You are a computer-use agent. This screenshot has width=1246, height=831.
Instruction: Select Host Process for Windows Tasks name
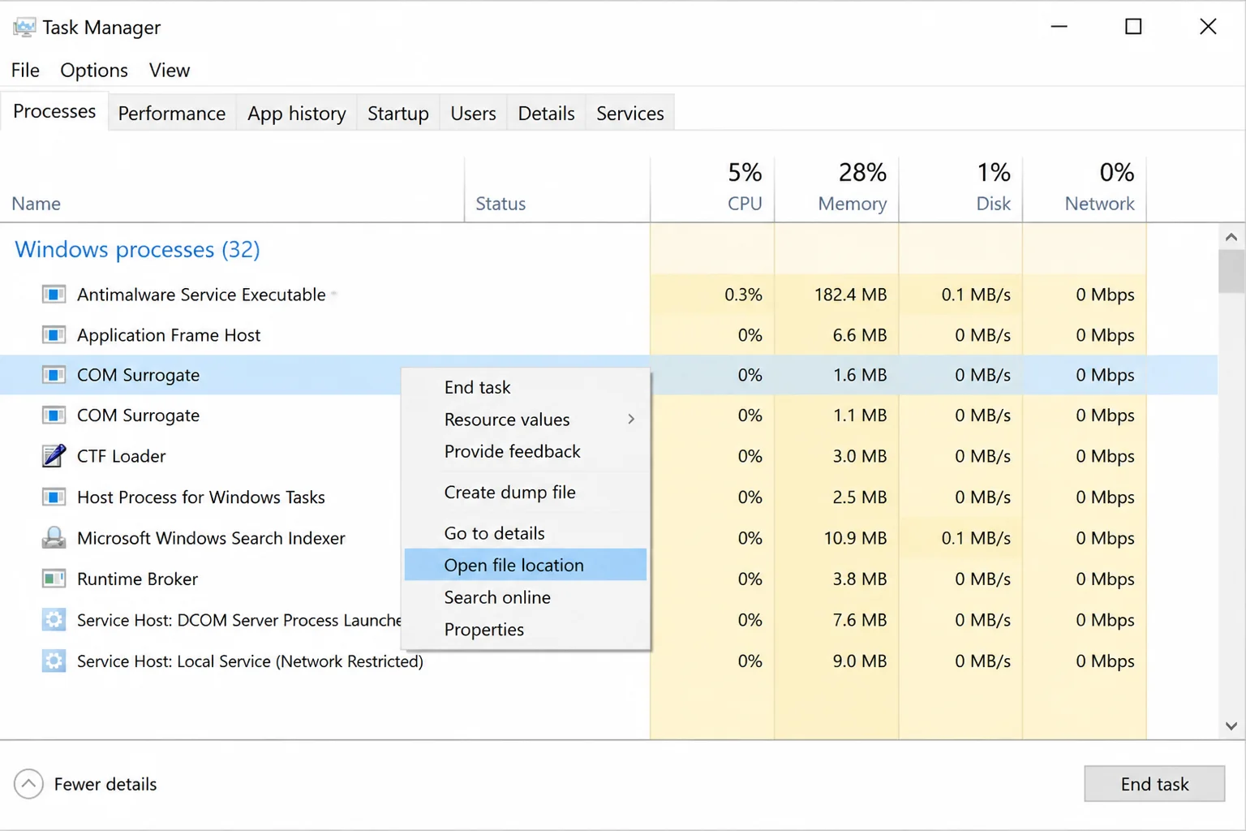pyautogui.click(x=200, y=497)
